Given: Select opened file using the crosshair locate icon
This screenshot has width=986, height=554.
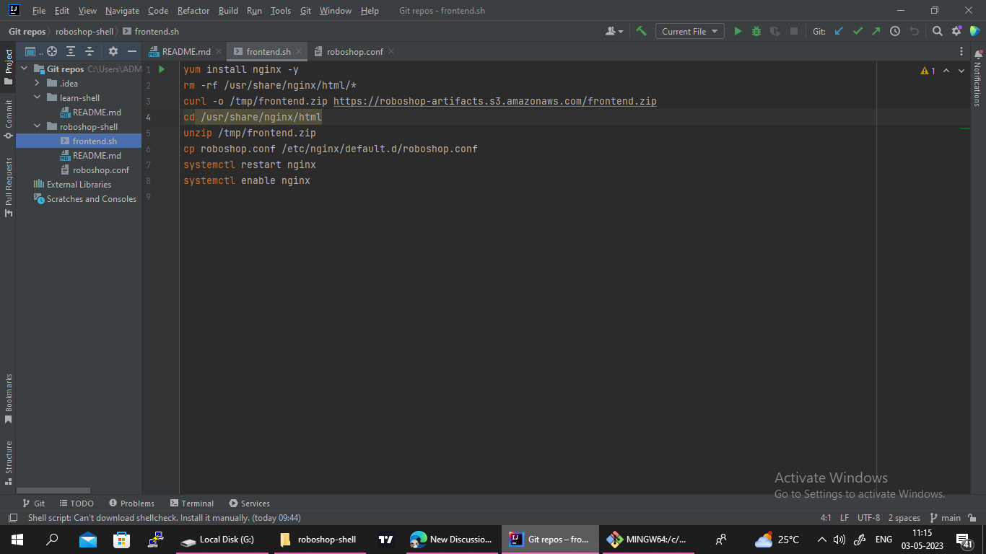Looking at the screenshot, I should (51, 51).
